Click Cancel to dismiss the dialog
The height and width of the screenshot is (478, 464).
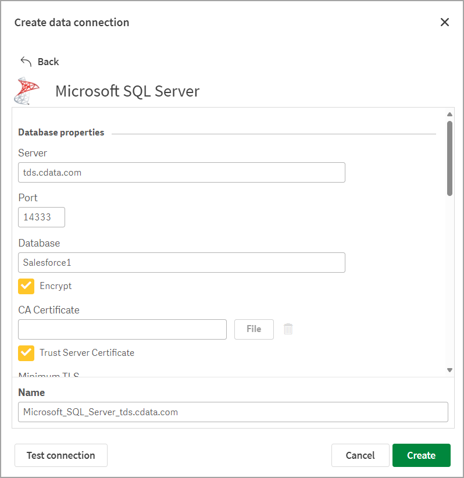(x=360, y=455)
